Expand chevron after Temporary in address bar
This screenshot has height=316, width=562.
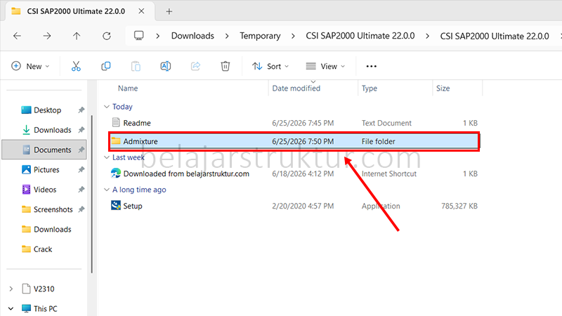tap(293, 37)
